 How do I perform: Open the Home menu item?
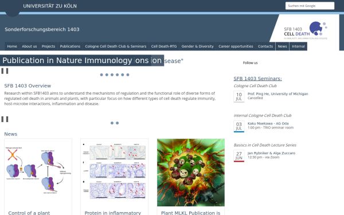(x=12, y=46)
